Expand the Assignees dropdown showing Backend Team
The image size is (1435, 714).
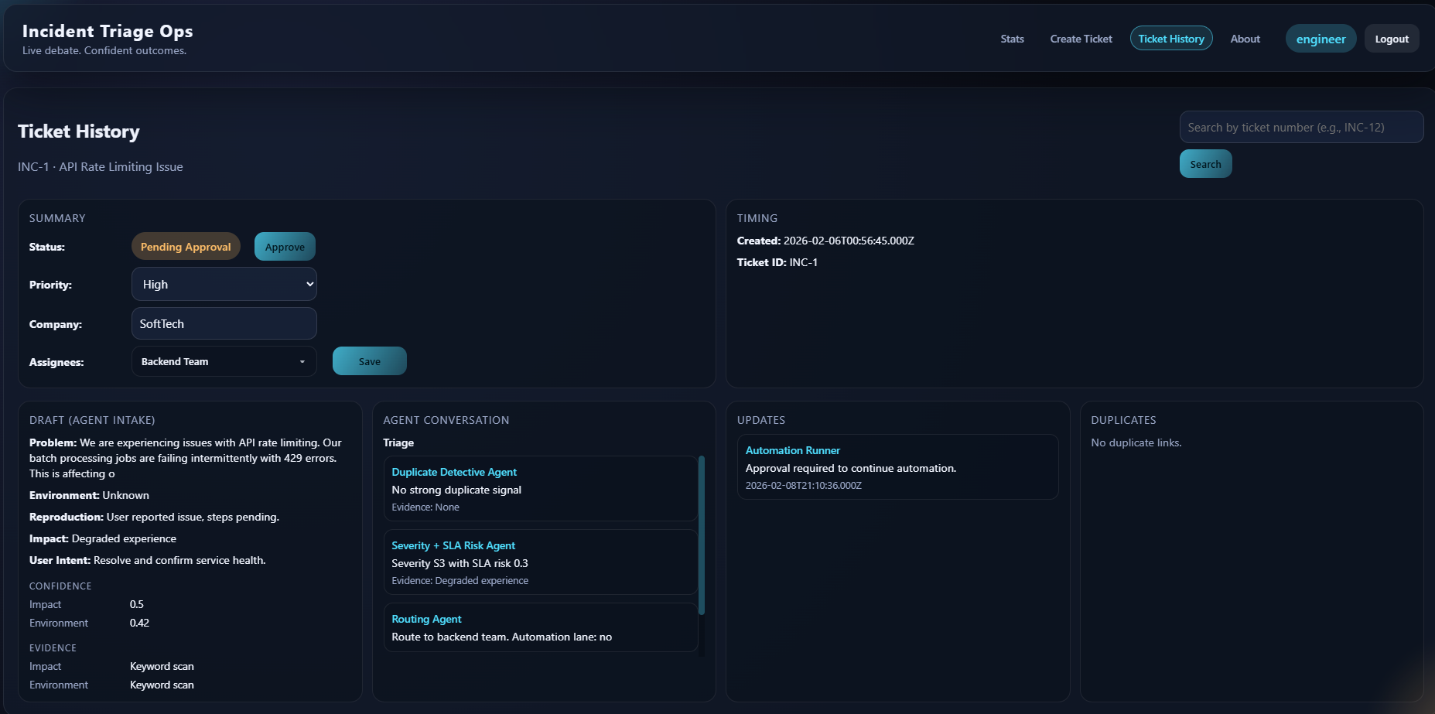click(224, 361)
